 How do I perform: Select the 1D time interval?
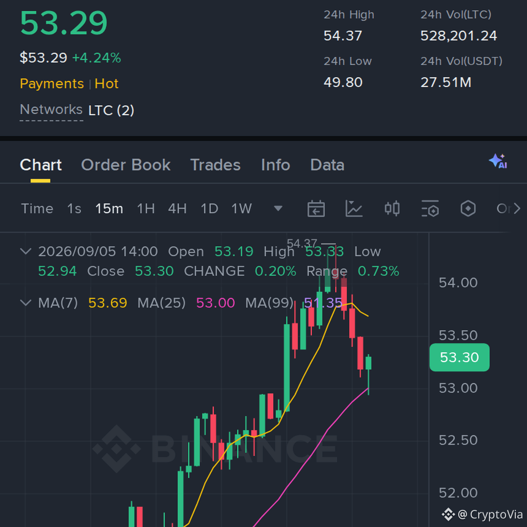[209, 209]
